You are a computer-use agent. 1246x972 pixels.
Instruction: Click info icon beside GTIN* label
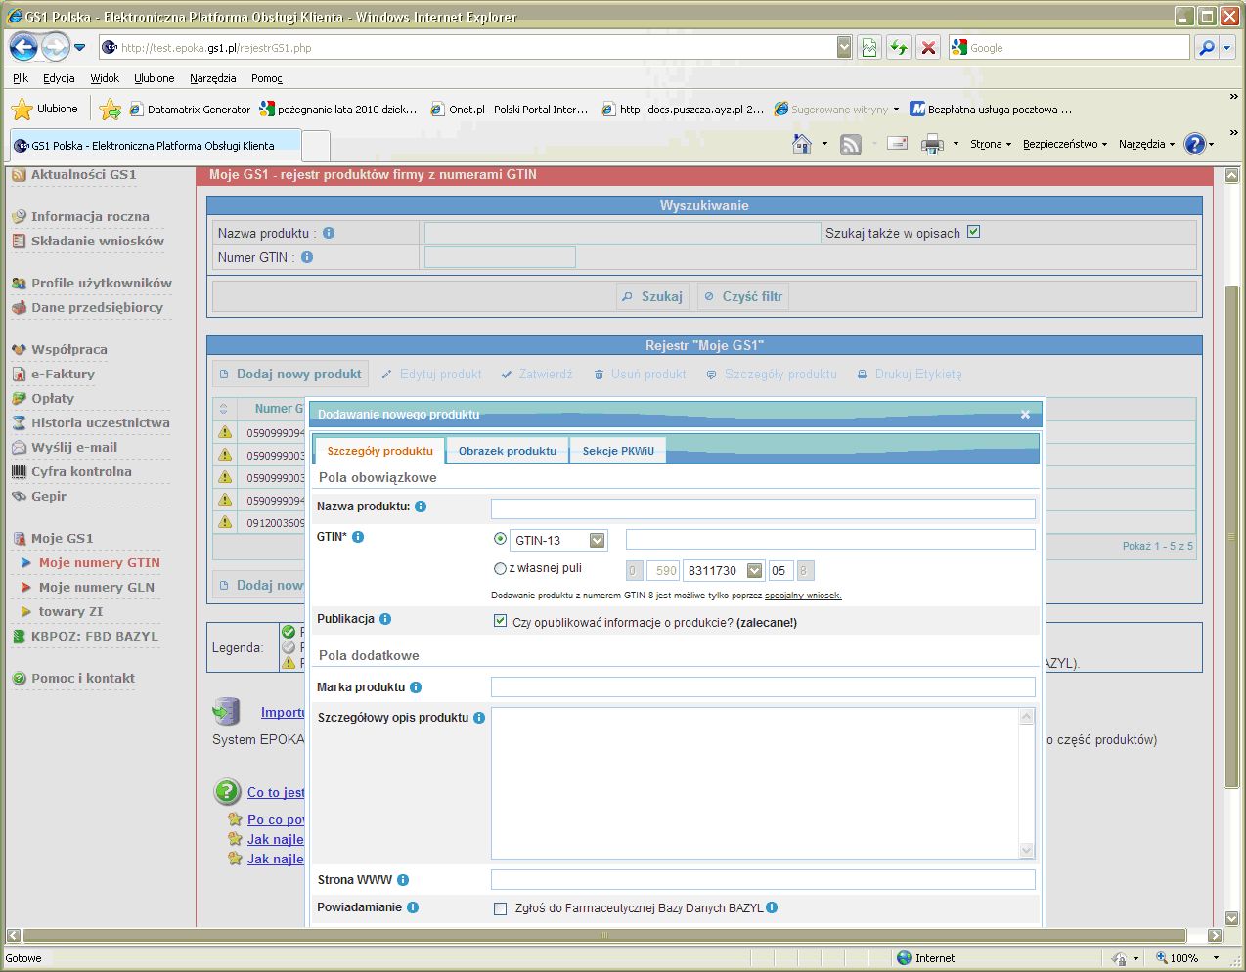[x=358, y=537]
